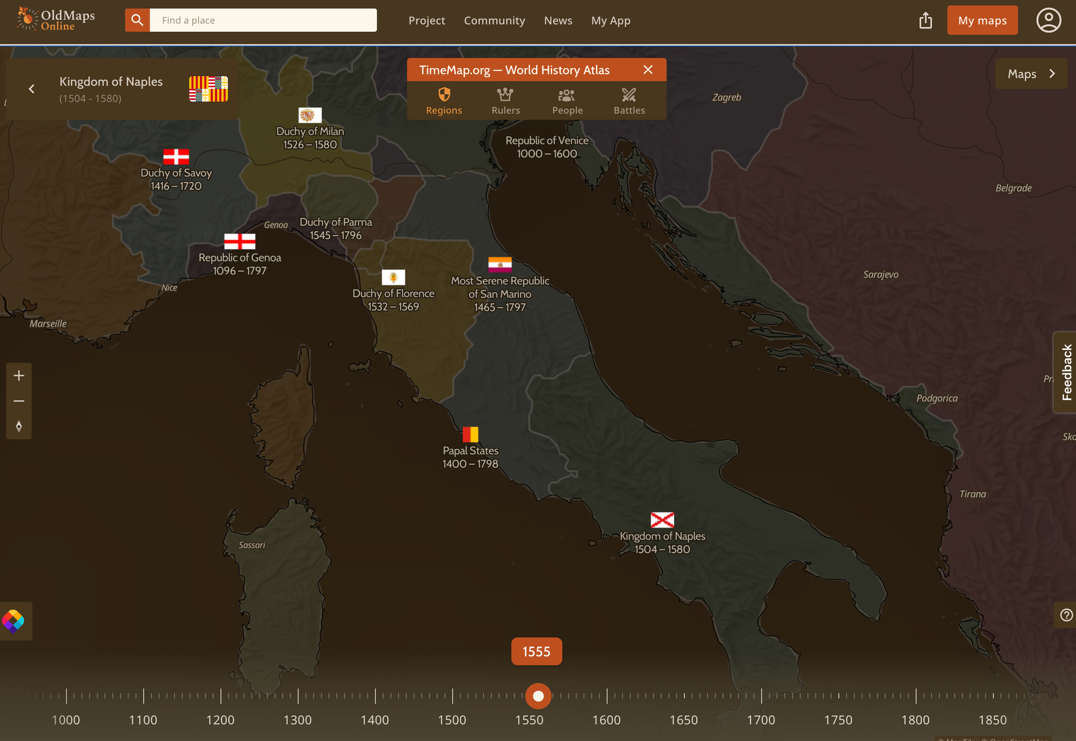Jump timeline to year 1700

pos(761,719)
